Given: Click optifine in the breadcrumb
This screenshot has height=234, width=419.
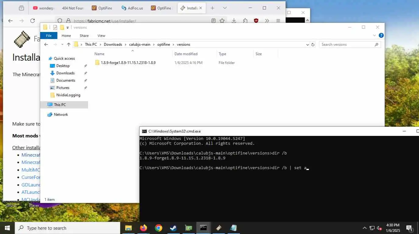Looking at the screenshot, I should click(164, 44).
